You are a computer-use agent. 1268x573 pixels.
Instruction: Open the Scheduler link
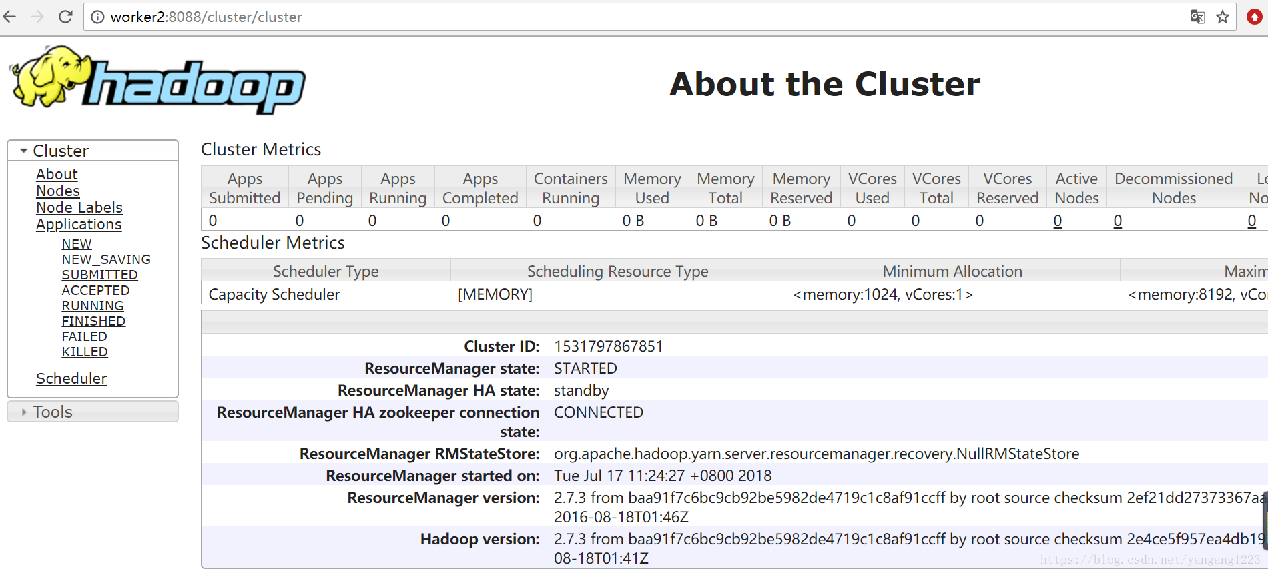(71, 378)
